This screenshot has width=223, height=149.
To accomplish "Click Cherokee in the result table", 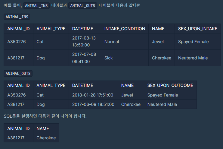I will [x=46, y=138].
